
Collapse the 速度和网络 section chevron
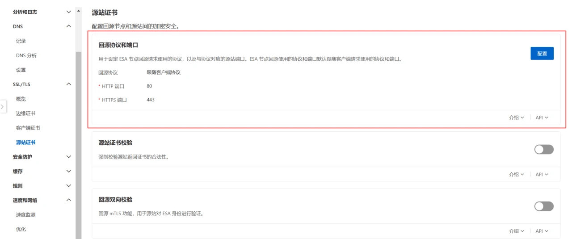coord(68,200)
